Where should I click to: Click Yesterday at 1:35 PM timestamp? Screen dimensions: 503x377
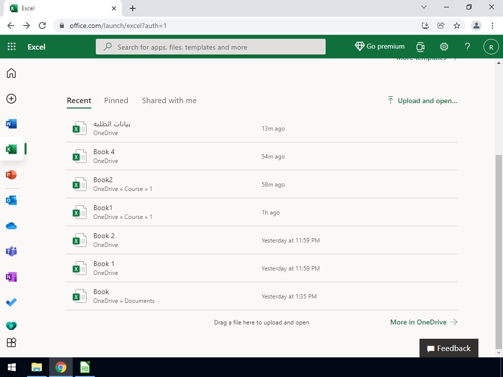(x=289, y=296)
